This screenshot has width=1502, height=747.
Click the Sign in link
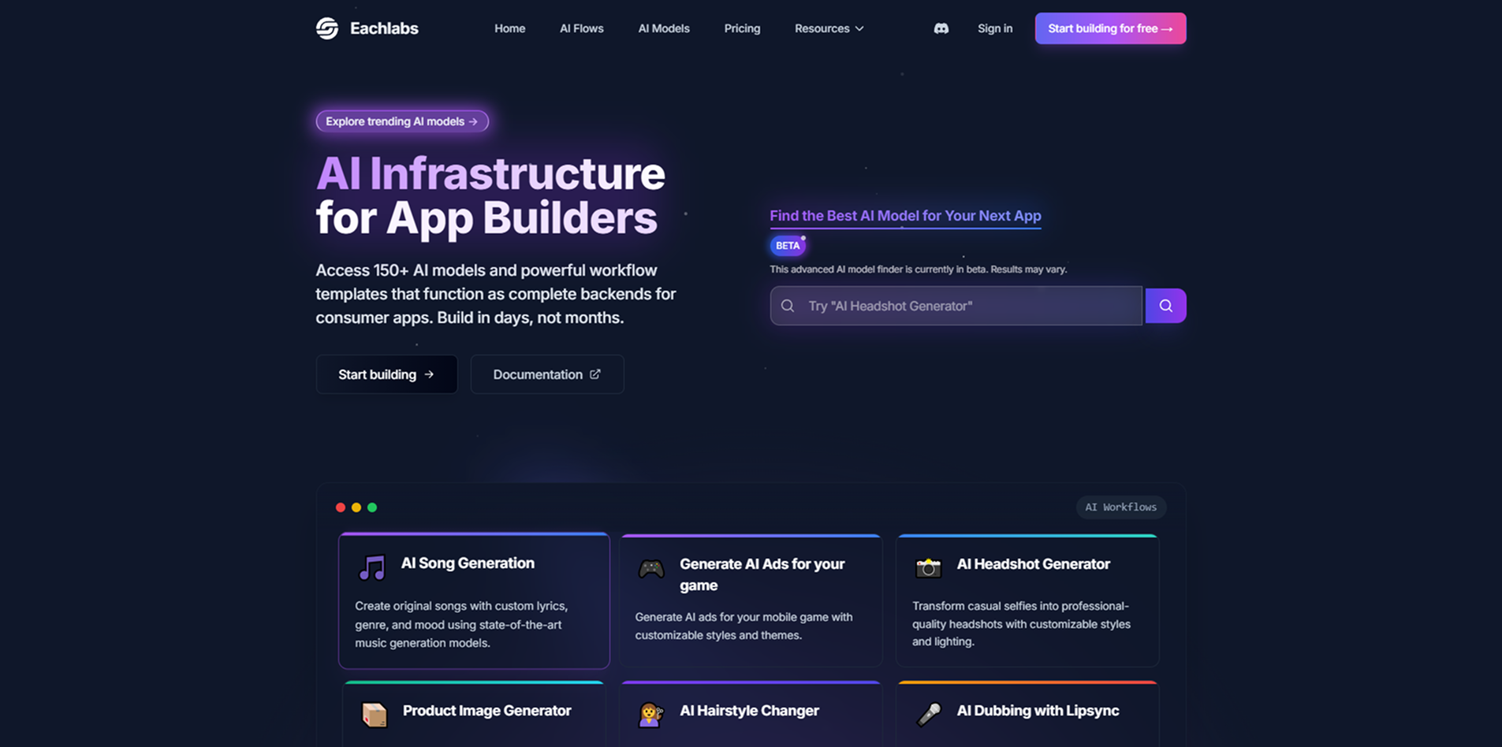[995, 28]
